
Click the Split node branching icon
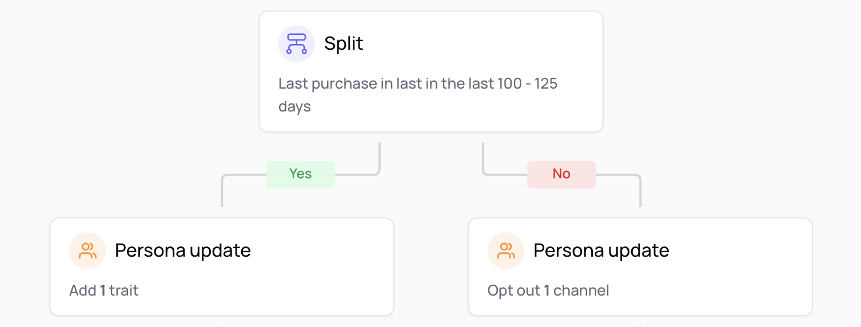tap(296, 44)
